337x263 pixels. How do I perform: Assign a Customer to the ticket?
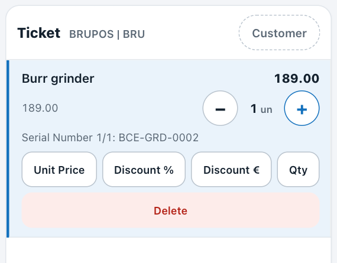click(279, 33)
